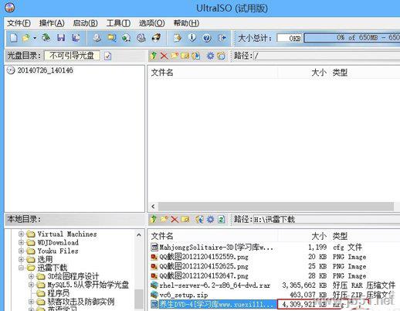Image resolution: width=400 pixels, height=311 pixels.
Task: Click the Save floppy disk icon
Action: coord(61,38)
